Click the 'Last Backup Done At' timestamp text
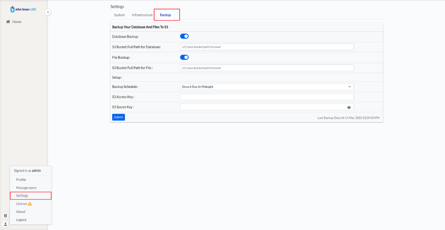Screen dimensions: 445x230 [348, 118]
